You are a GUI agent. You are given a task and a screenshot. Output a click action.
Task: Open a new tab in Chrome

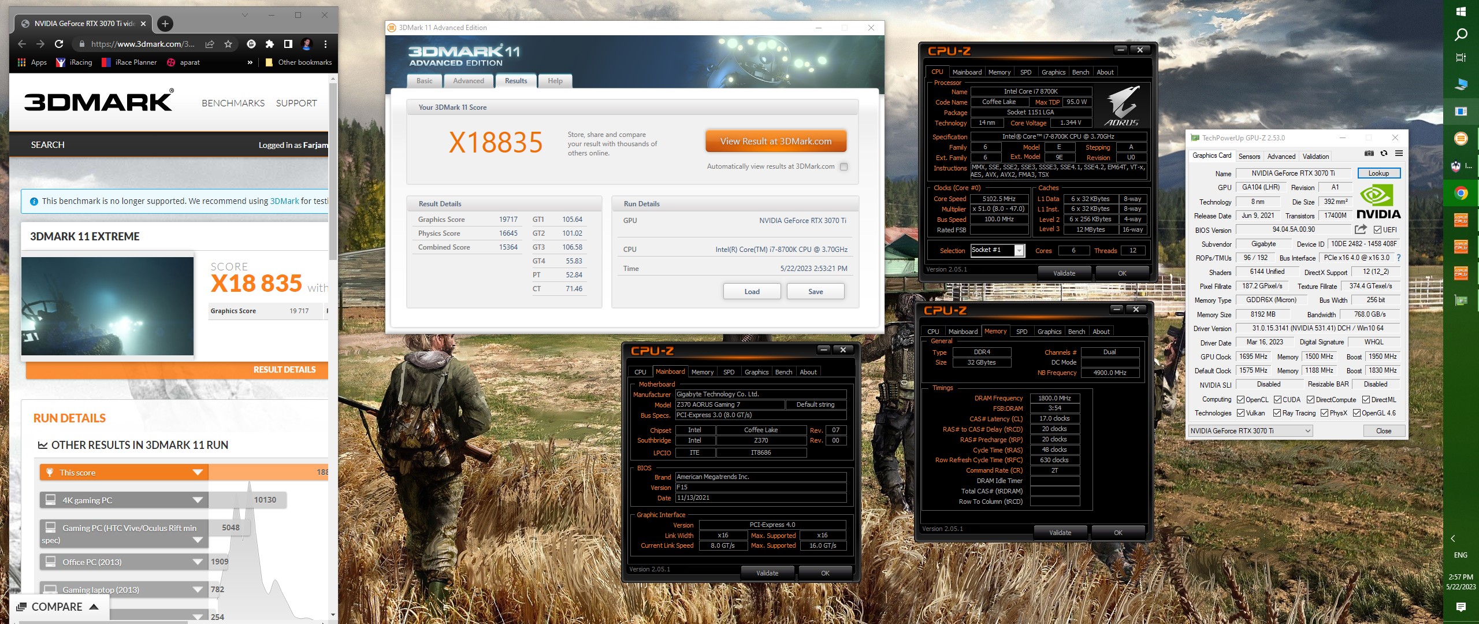165,24
